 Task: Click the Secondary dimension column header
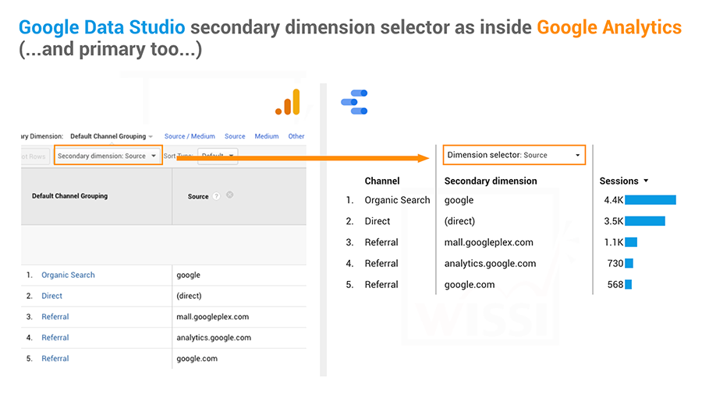pyautogui.click(x=491, y=181)
